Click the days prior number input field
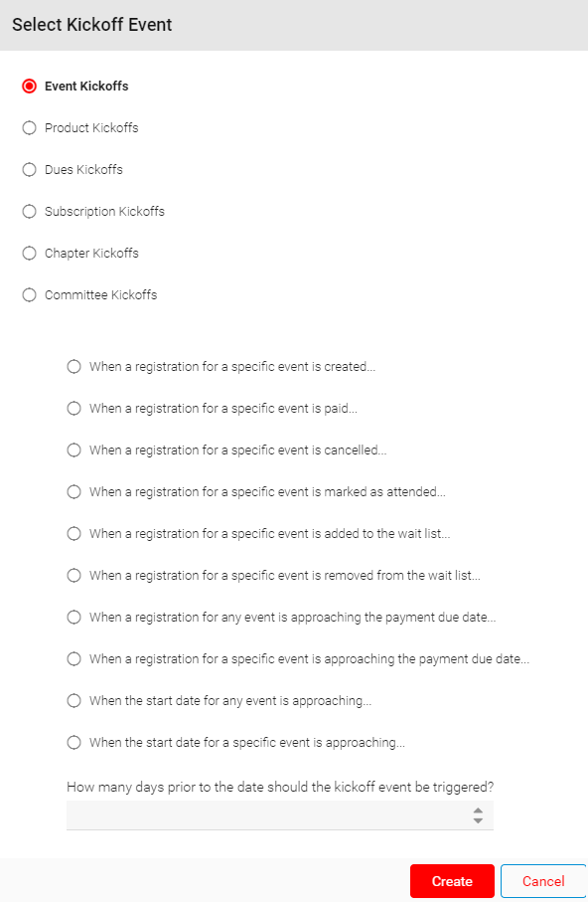 (280, 815)
